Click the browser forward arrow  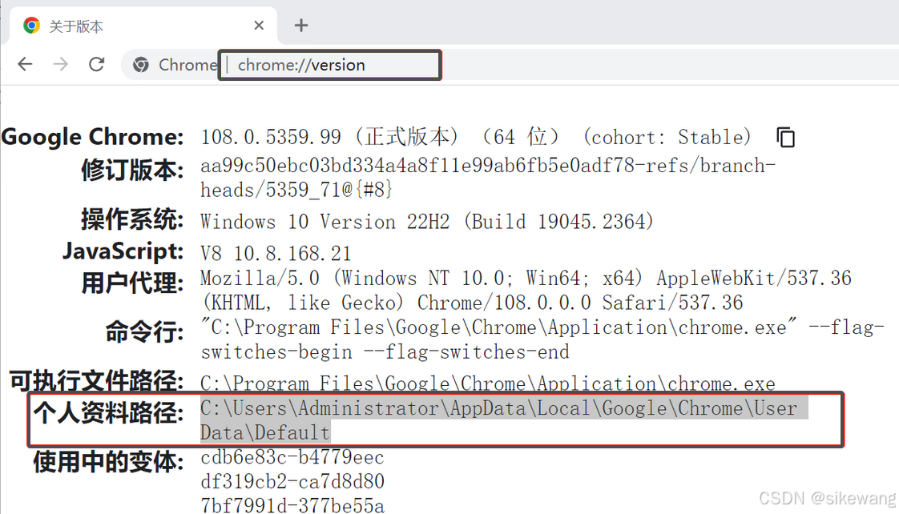pyautogui.click(x=60, y=64)
